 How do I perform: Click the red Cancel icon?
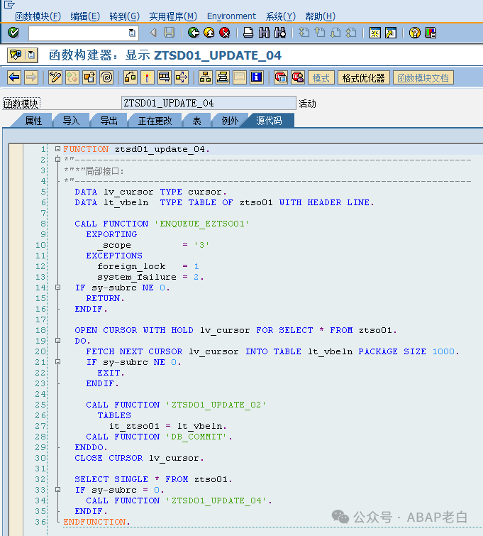click(225, 33)
